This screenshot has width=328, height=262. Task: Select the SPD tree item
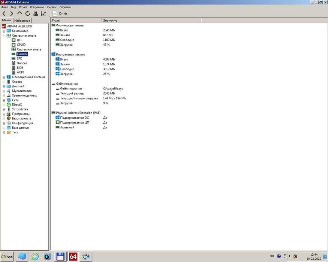(x=19, y=58)
